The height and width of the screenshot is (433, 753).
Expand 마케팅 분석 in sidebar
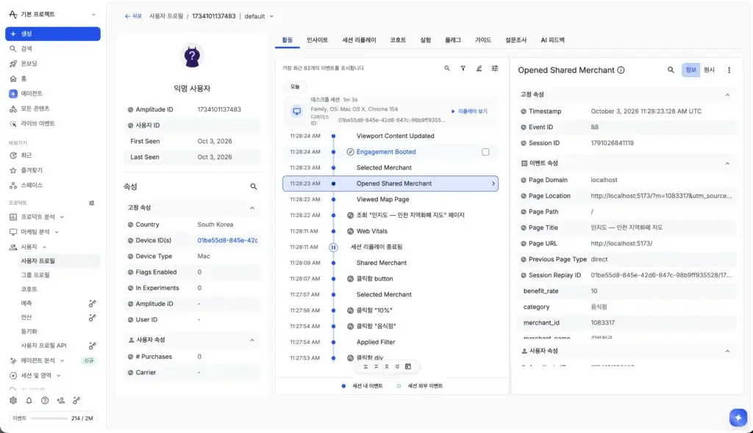click(x=57, y=232)
